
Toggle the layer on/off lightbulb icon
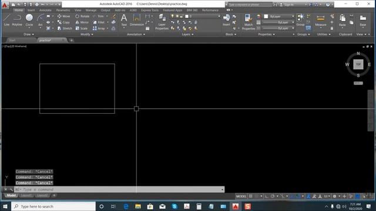(x=172, y=16)
